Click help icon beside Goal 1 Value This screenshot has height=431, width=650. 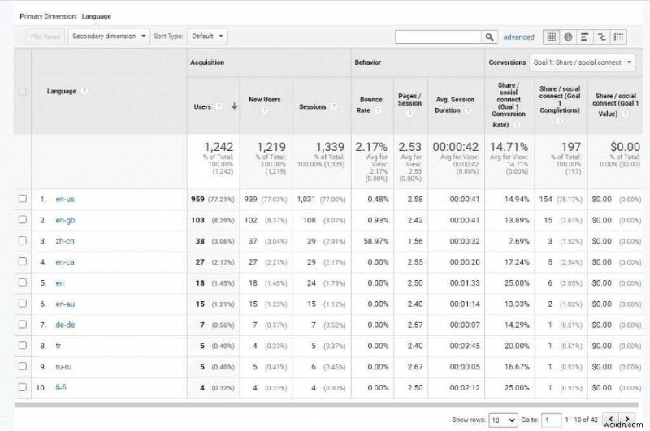(x=626, y=114)
